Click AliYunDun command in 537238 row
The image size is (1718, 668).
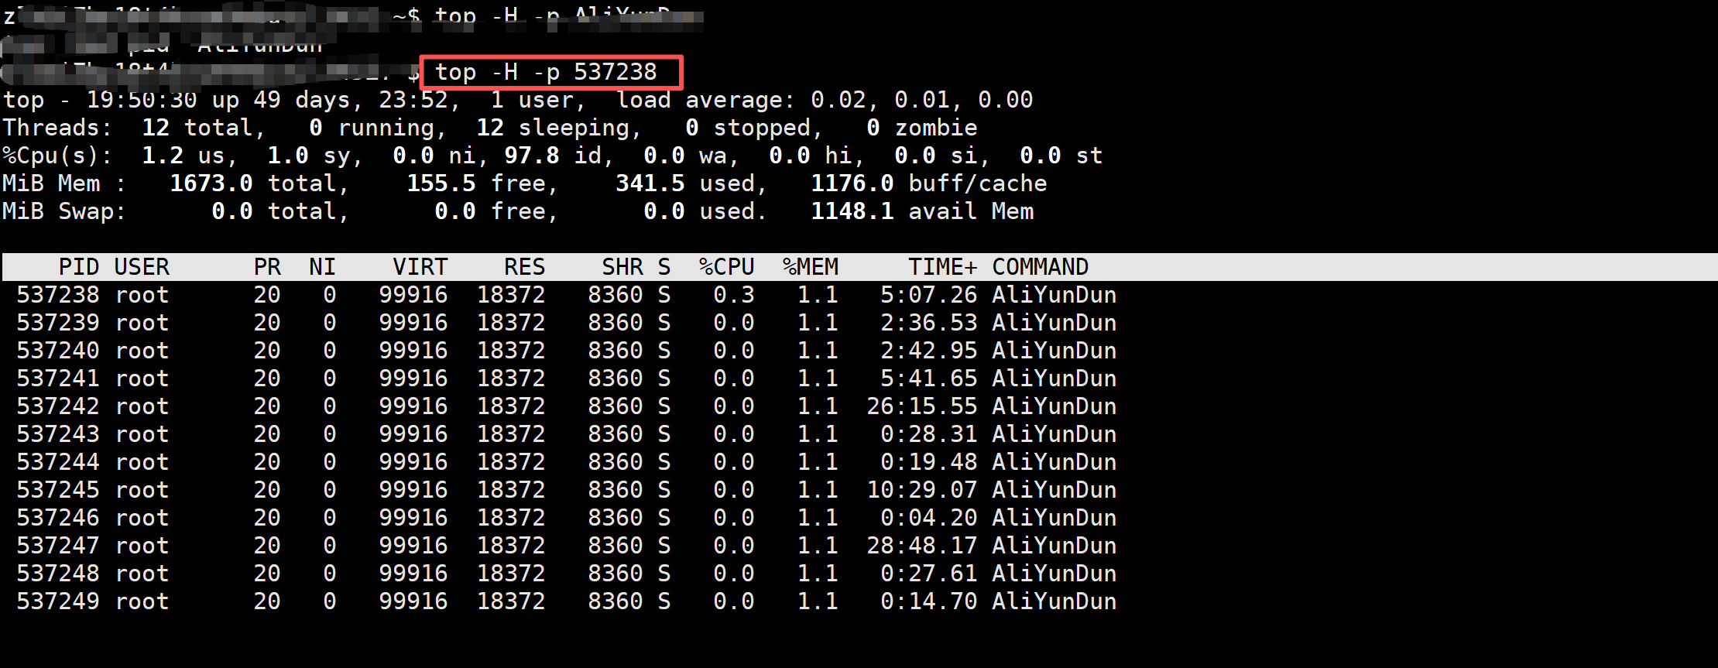pos(1054,295)
